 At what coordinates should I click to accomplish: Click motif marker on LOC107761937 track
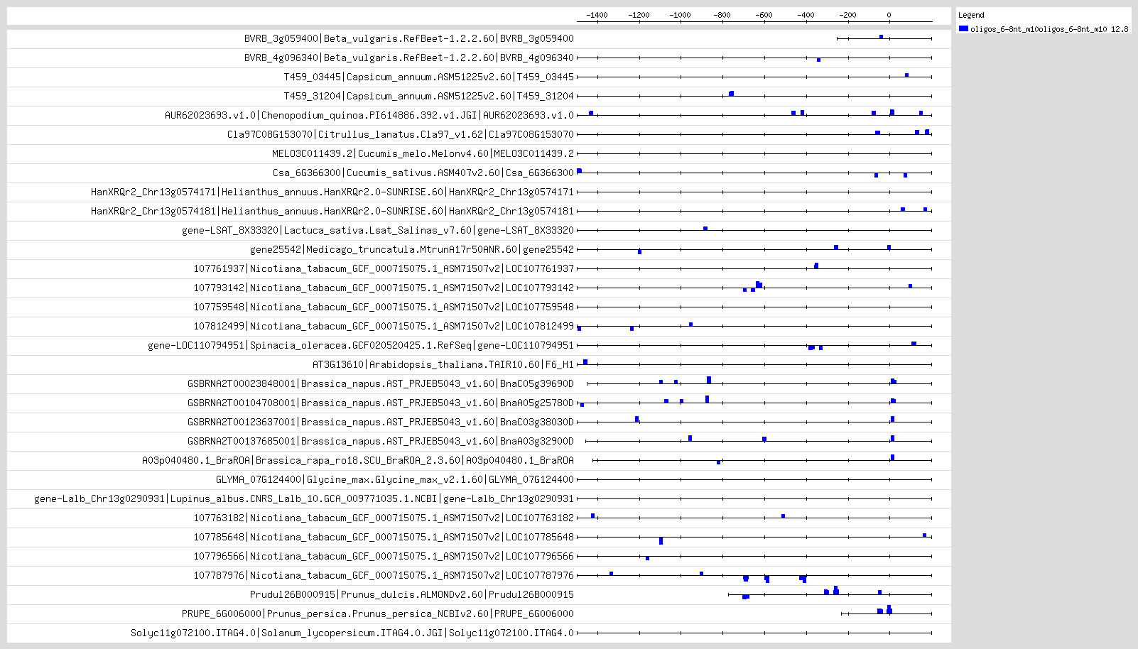(x=816, y=266)
